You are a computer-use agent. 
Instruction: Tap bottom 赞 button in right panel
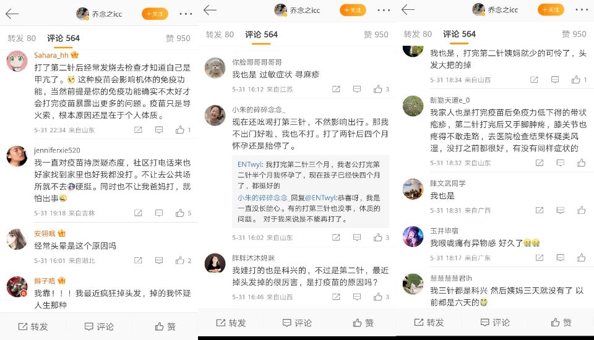point(561,322)
